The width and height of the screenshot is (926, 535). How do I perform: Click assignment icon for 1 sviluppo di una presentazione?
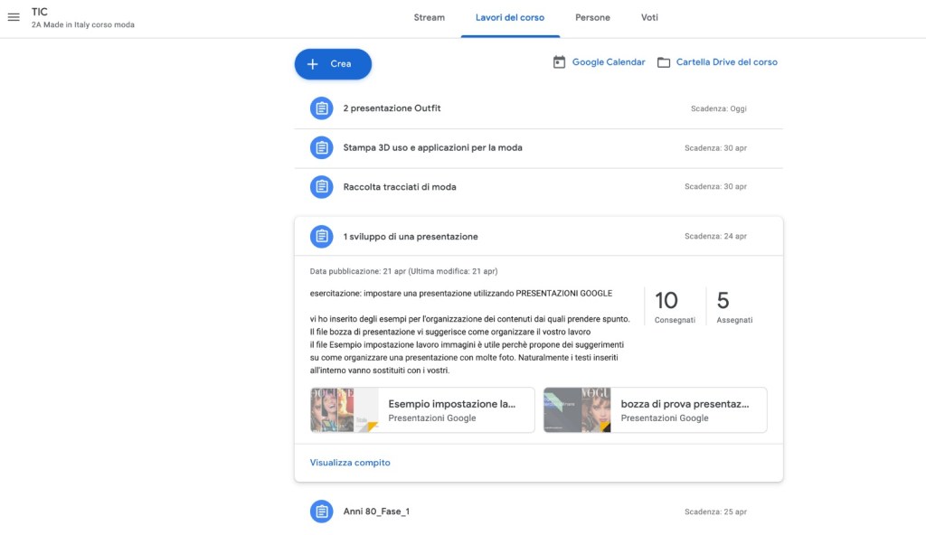(x=321, y=237)
